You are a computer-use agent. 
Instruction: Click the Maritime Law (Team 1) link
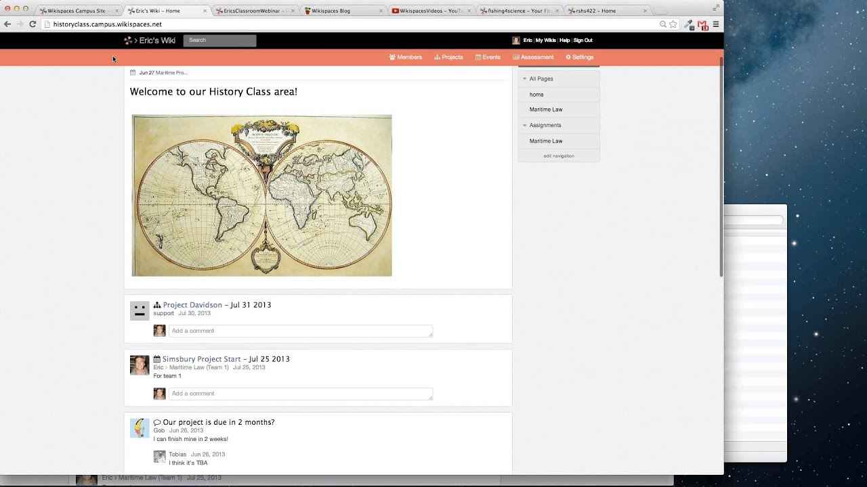coord(199,367)
